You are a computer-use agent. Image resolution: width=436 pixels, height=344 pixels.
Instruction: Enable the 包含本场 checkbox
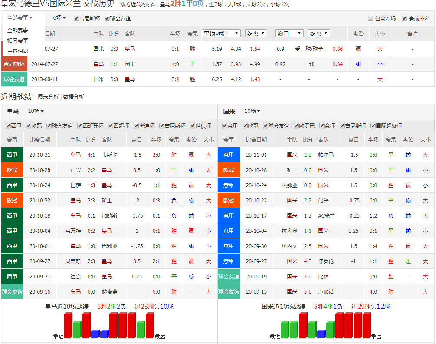(x=370, y=18)
